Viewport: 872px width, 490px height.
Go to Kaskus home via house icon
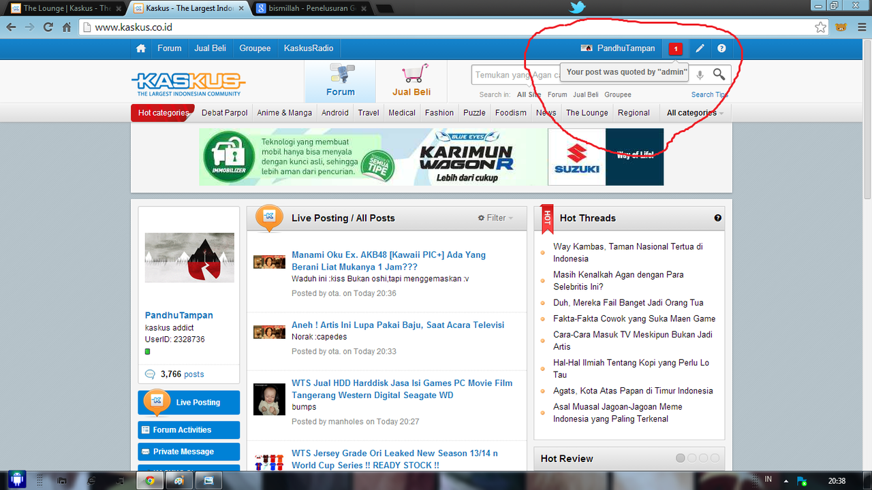pos(141,48)
